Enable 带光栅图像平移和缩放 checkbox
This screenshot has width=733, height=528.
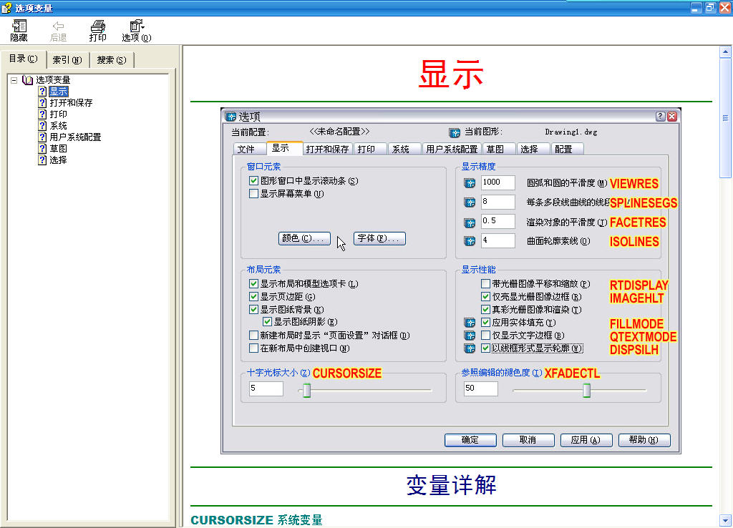coord(486,283)
